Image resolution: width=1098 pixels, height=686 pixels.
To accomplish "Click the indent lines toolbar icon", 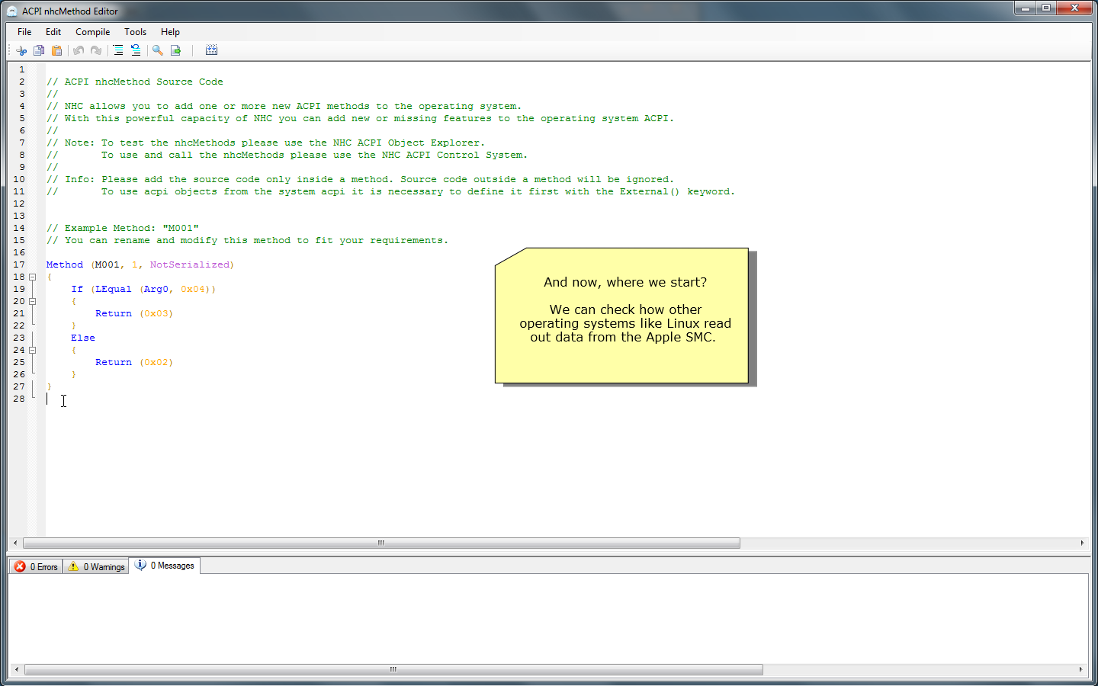I will (x=118, y=50).
